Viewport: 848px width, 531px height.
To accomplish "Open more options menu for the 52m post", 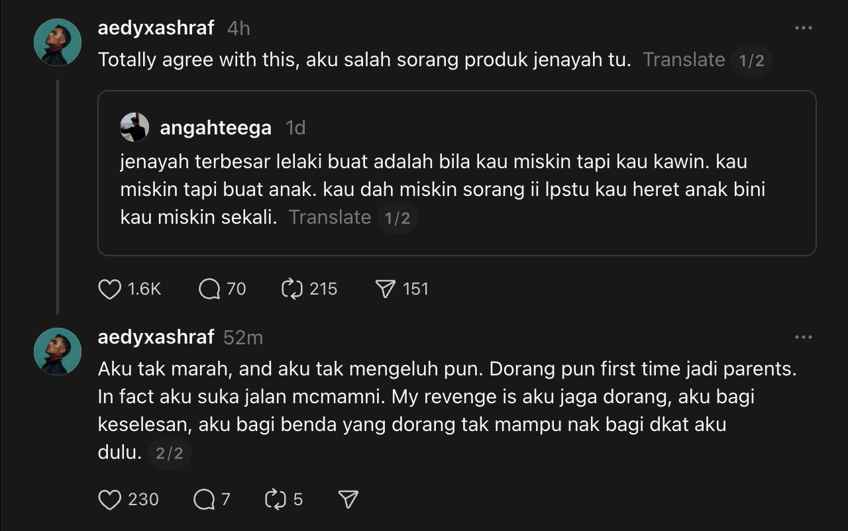I will pyautogui.click(x=803, y=337).
